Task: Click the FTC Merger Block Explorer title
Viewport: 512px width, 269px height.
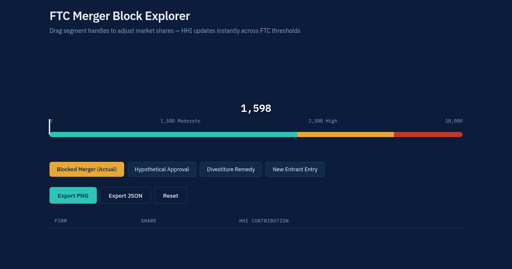Action: pos(120,16)
